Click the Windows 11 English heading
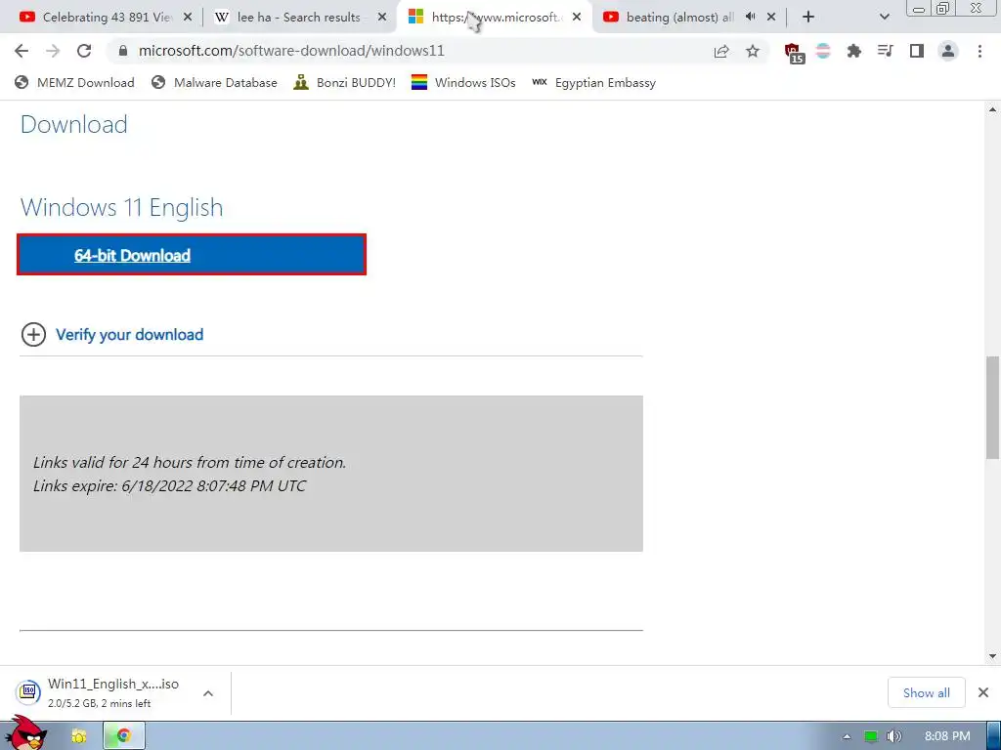The width and height of the screenshot is (1001, 750). click(x=122, y=208)
